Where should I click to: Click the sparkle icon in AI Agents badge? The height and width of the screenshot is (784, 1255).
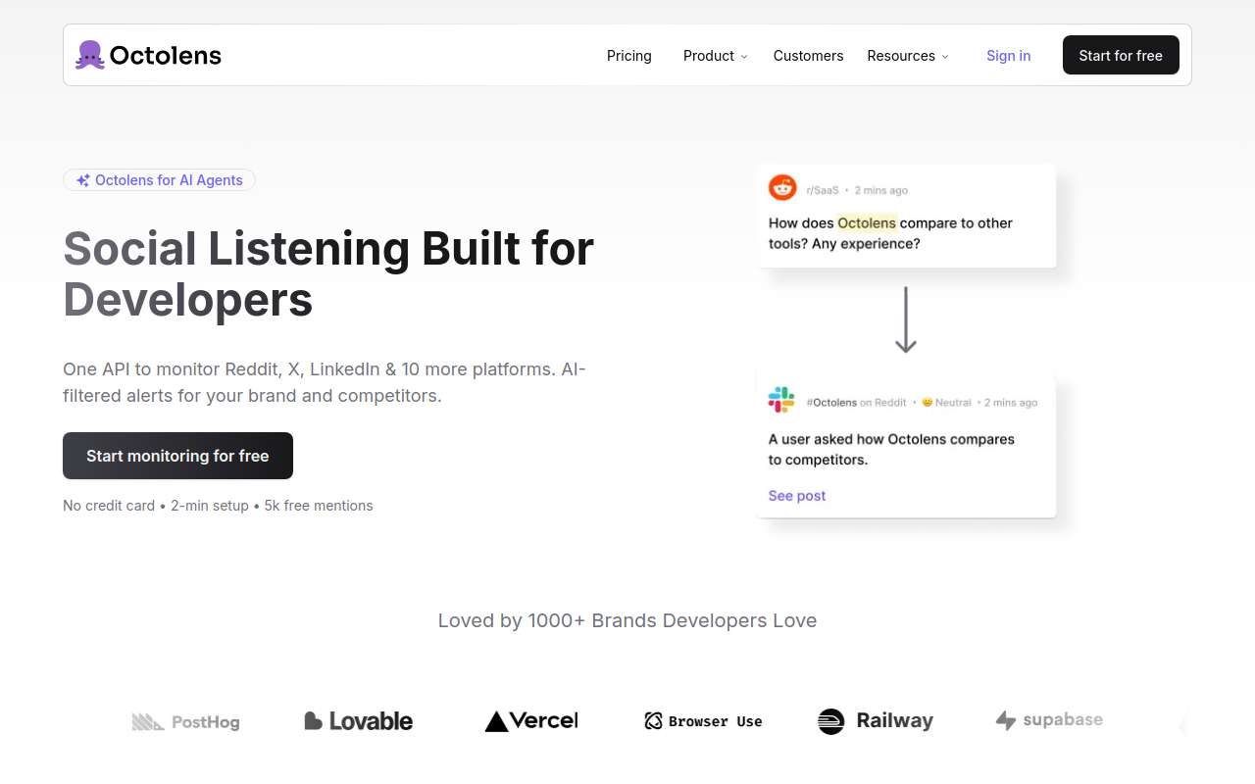[83, 180]
